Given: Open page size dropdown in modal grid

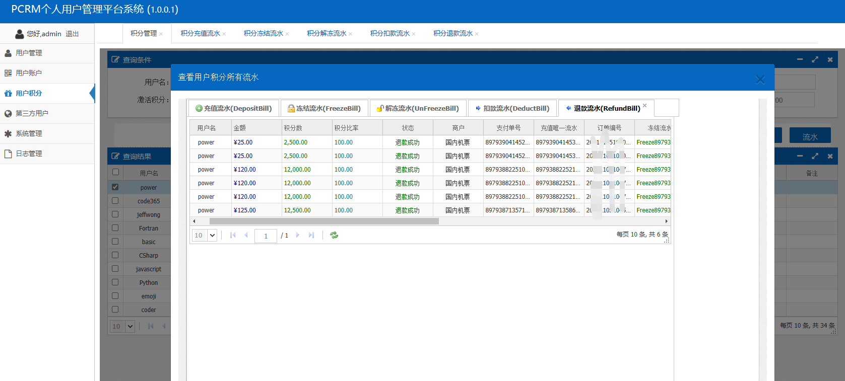Looking at the screenshot, I should pyautogui.click(x=212, y=235).
